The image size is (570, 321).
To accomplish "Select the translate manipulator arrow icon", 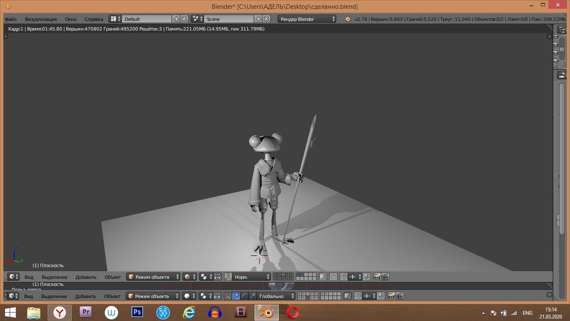I will click(236, 296).
